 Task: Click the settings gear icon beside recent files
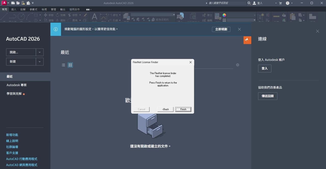(x=238, y=65)
